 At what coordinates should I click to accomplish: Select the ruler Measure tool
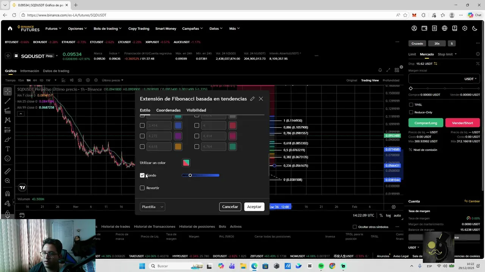8,171
